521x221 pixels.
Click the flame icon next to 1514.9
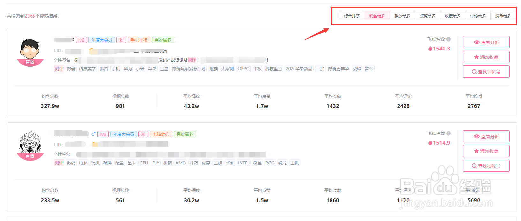(x=430, y=143)
